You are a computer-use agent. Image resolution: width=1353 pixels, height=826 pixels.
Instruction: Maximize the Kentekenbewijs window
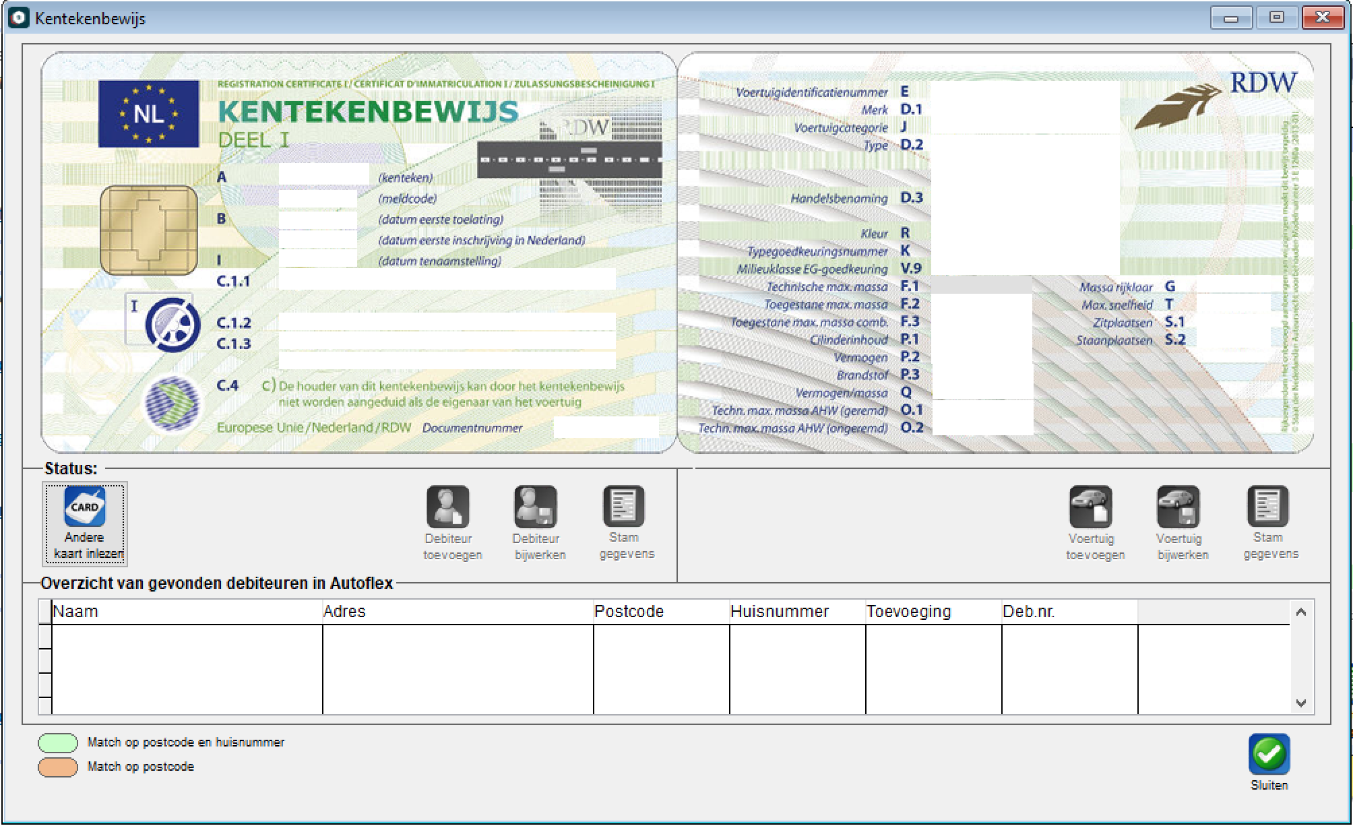[x=1276, y=18]
